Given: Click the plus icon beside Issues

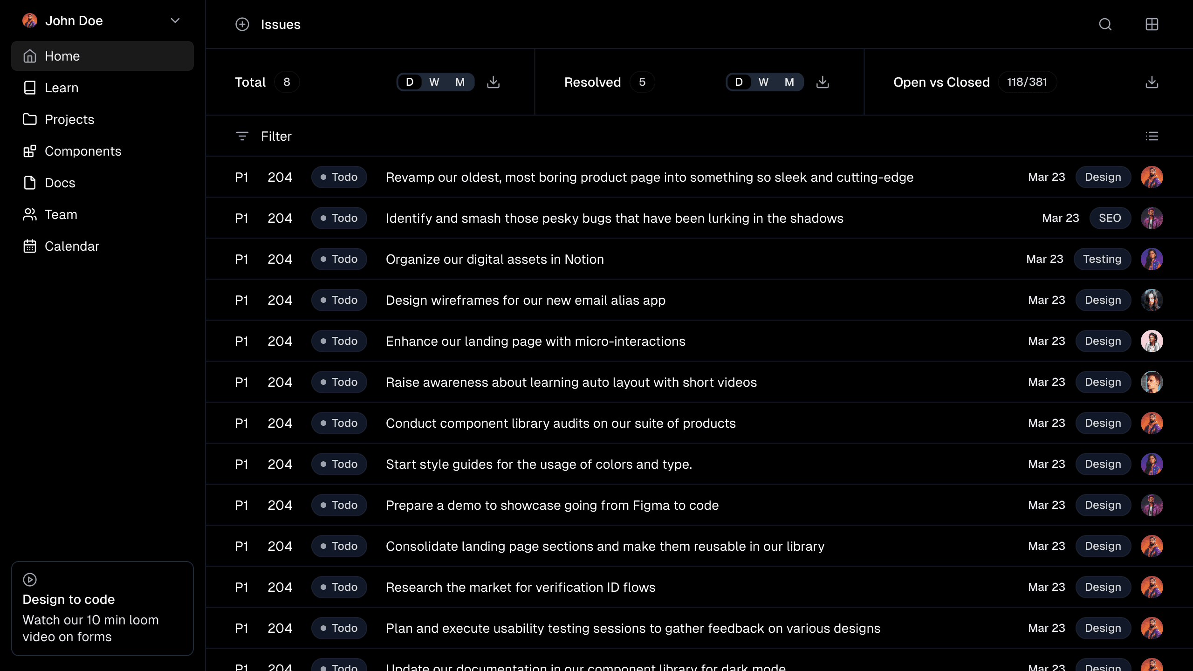Looking at the screenshot, I should [x=242, y=24].
